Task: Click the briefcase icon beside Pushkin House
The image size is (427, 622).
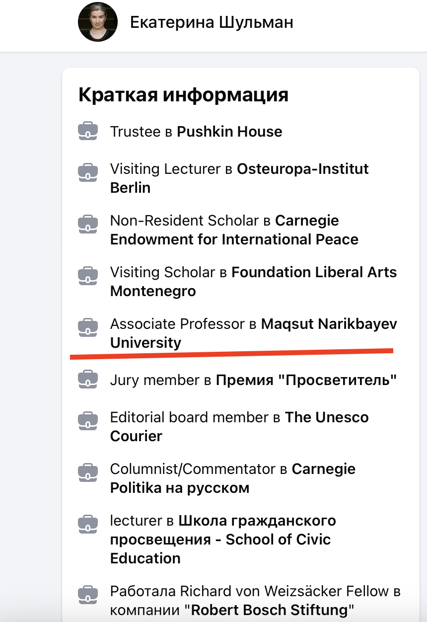Action: click(x=88, y=132)
